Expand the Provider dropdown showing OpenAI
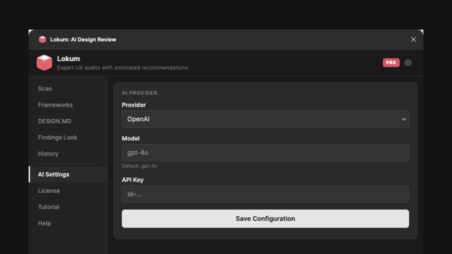Viewport: 452px width, 254px height. [265, 119]
